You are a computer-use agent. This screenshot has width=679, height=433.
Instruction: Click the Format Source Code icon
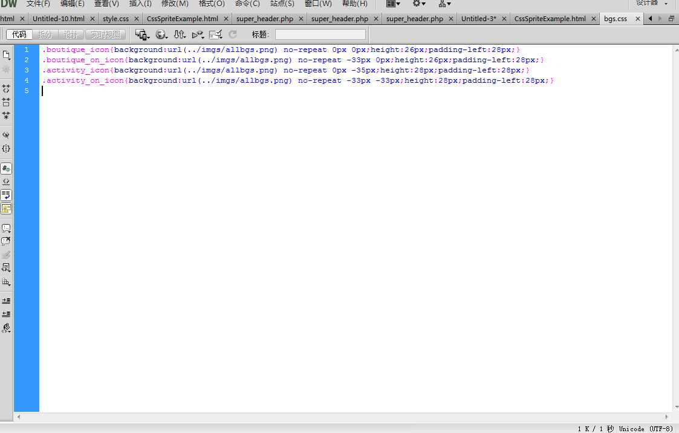click(x=6, y=328)
